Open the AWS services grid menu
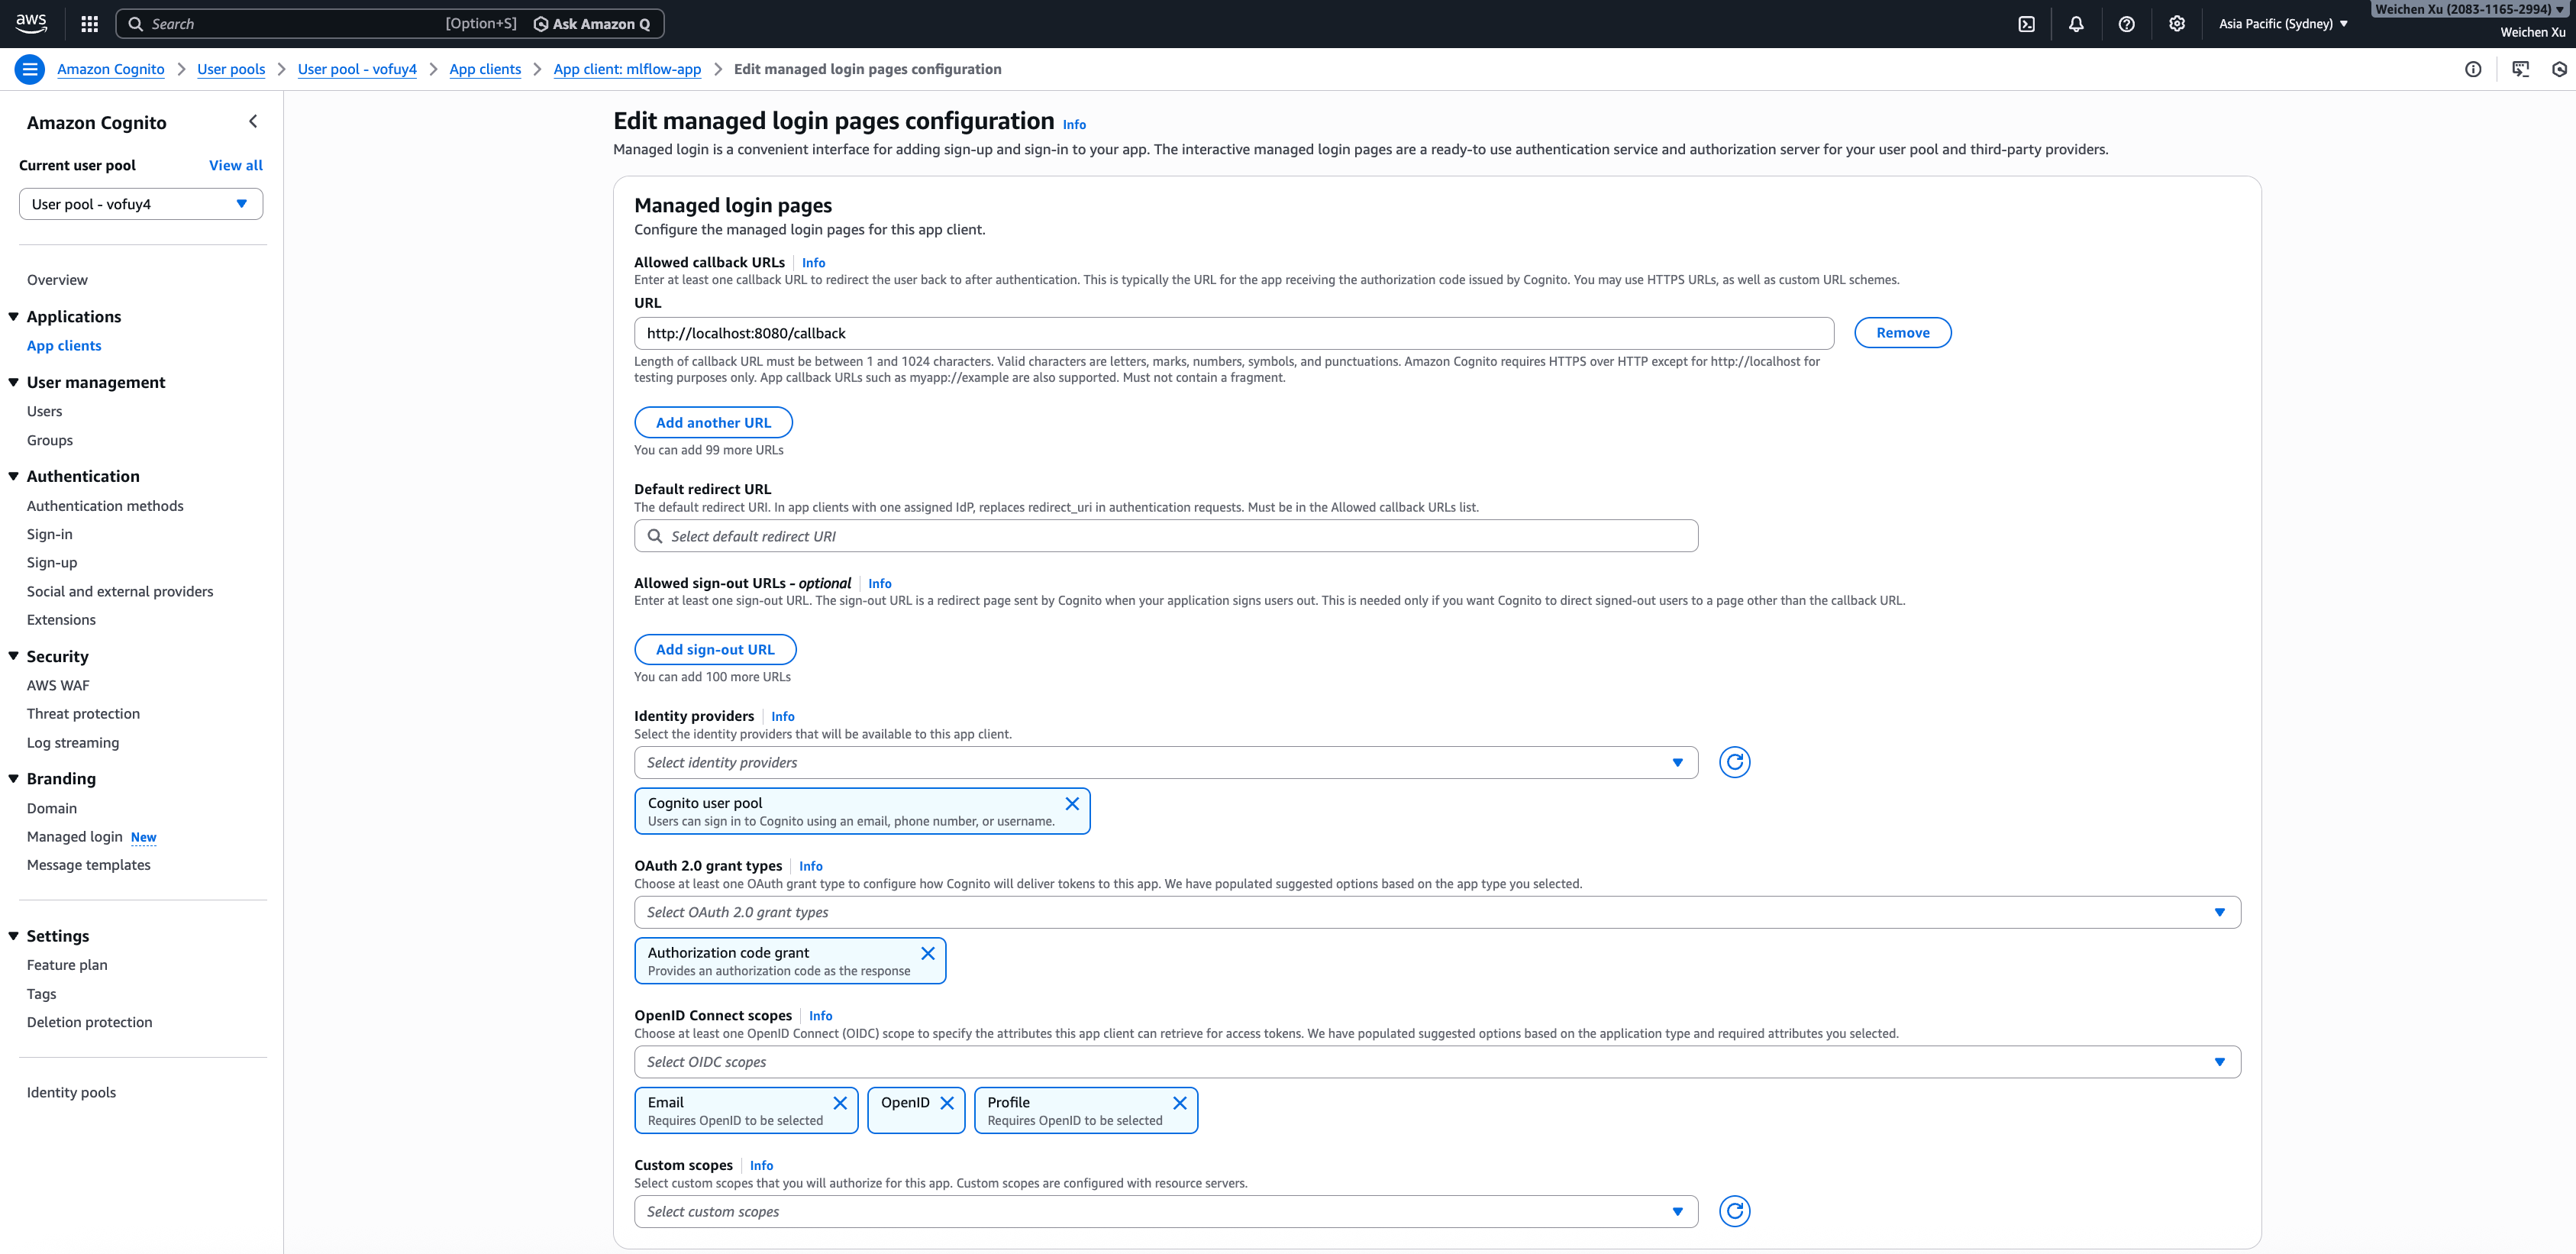Screen dimensions: 2576x1254 89,23
